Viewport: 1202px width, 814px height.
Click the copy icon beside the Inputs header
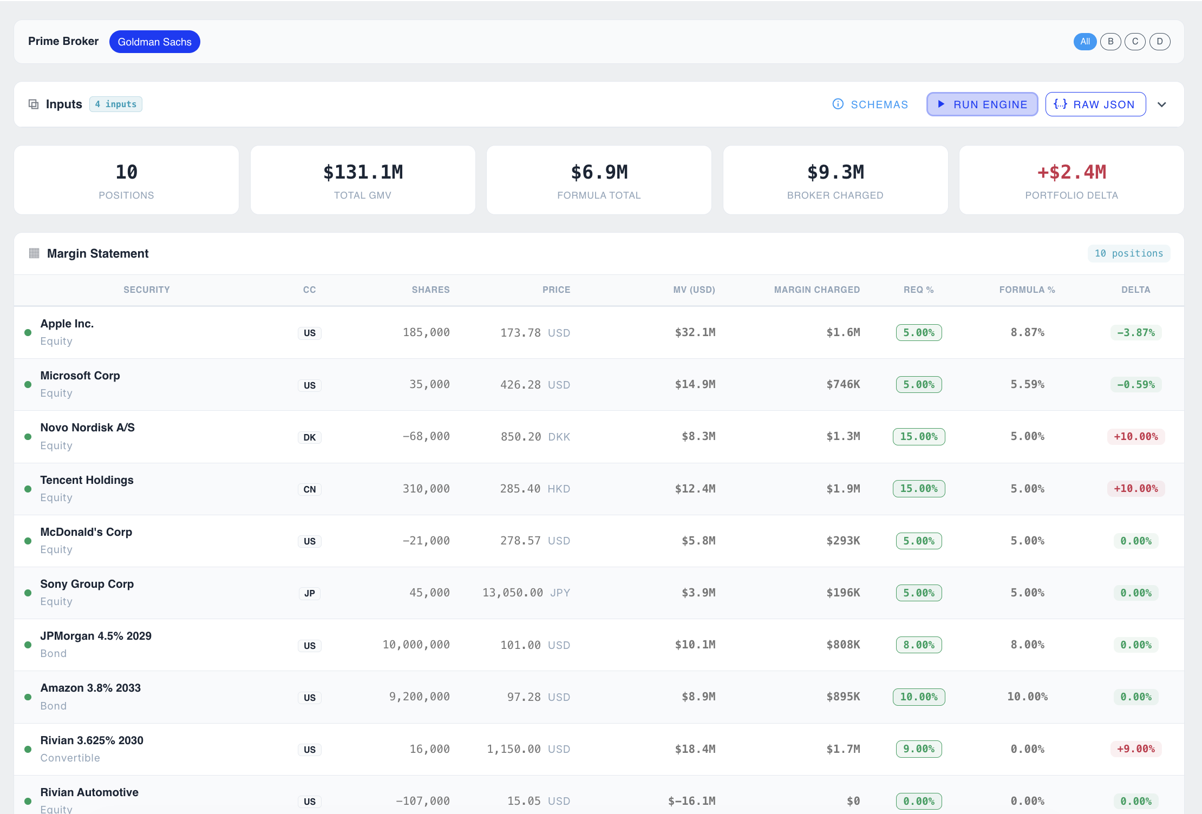point(34,104)
